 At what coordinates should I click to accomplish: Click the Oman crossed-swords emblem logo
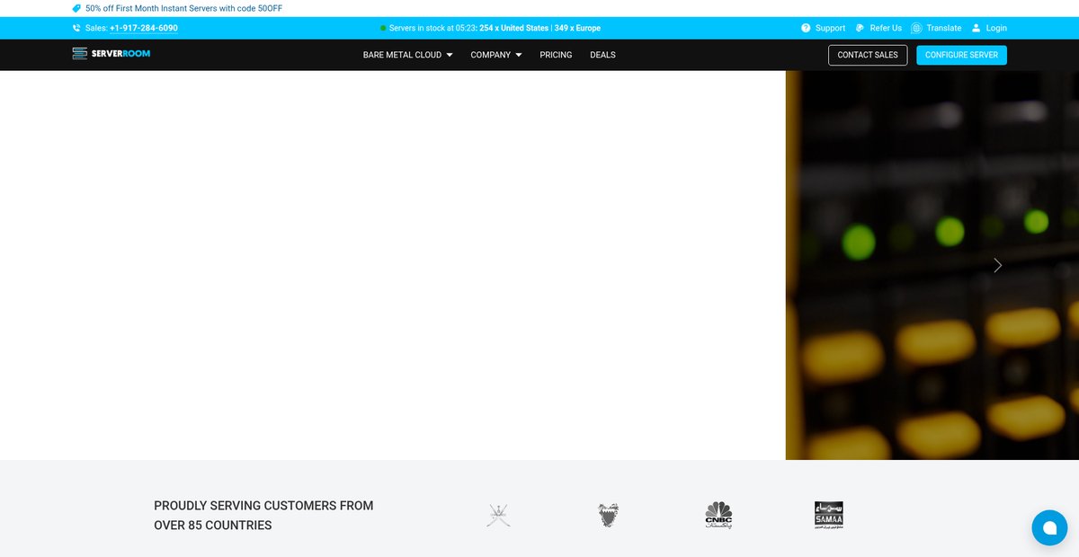498,515
